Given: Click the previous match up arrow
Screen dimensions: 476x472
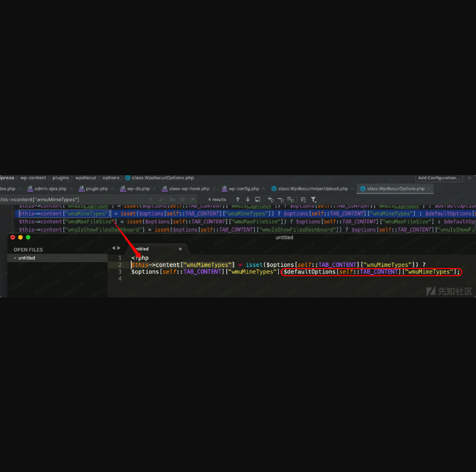Looking at the screenshot, I should pyautogui.click(x=237, y=200).
